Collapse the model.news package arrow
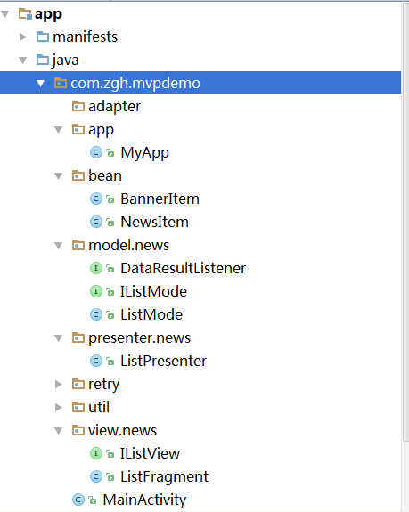This screenshot has width=409, height=512. coord(59,245)
